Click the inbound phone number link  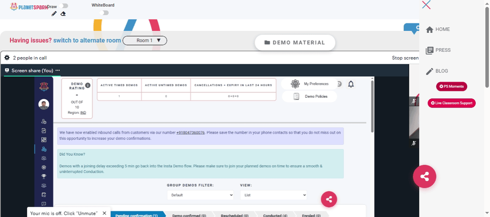click(190, 132)
